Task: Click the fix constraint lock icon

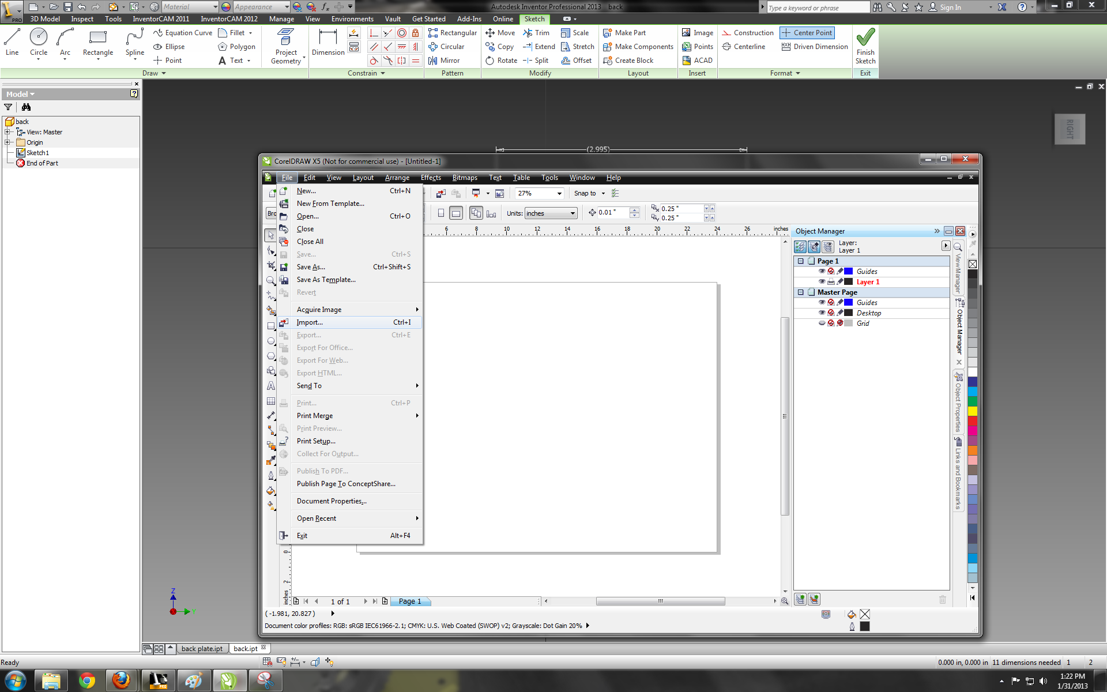Action: (416, 33)
